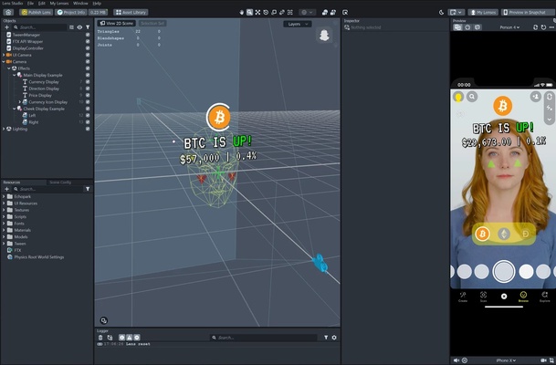Collapse the Cheek Display Example node
The height and width of the screenshot is (365, 556).
(15, 109)
